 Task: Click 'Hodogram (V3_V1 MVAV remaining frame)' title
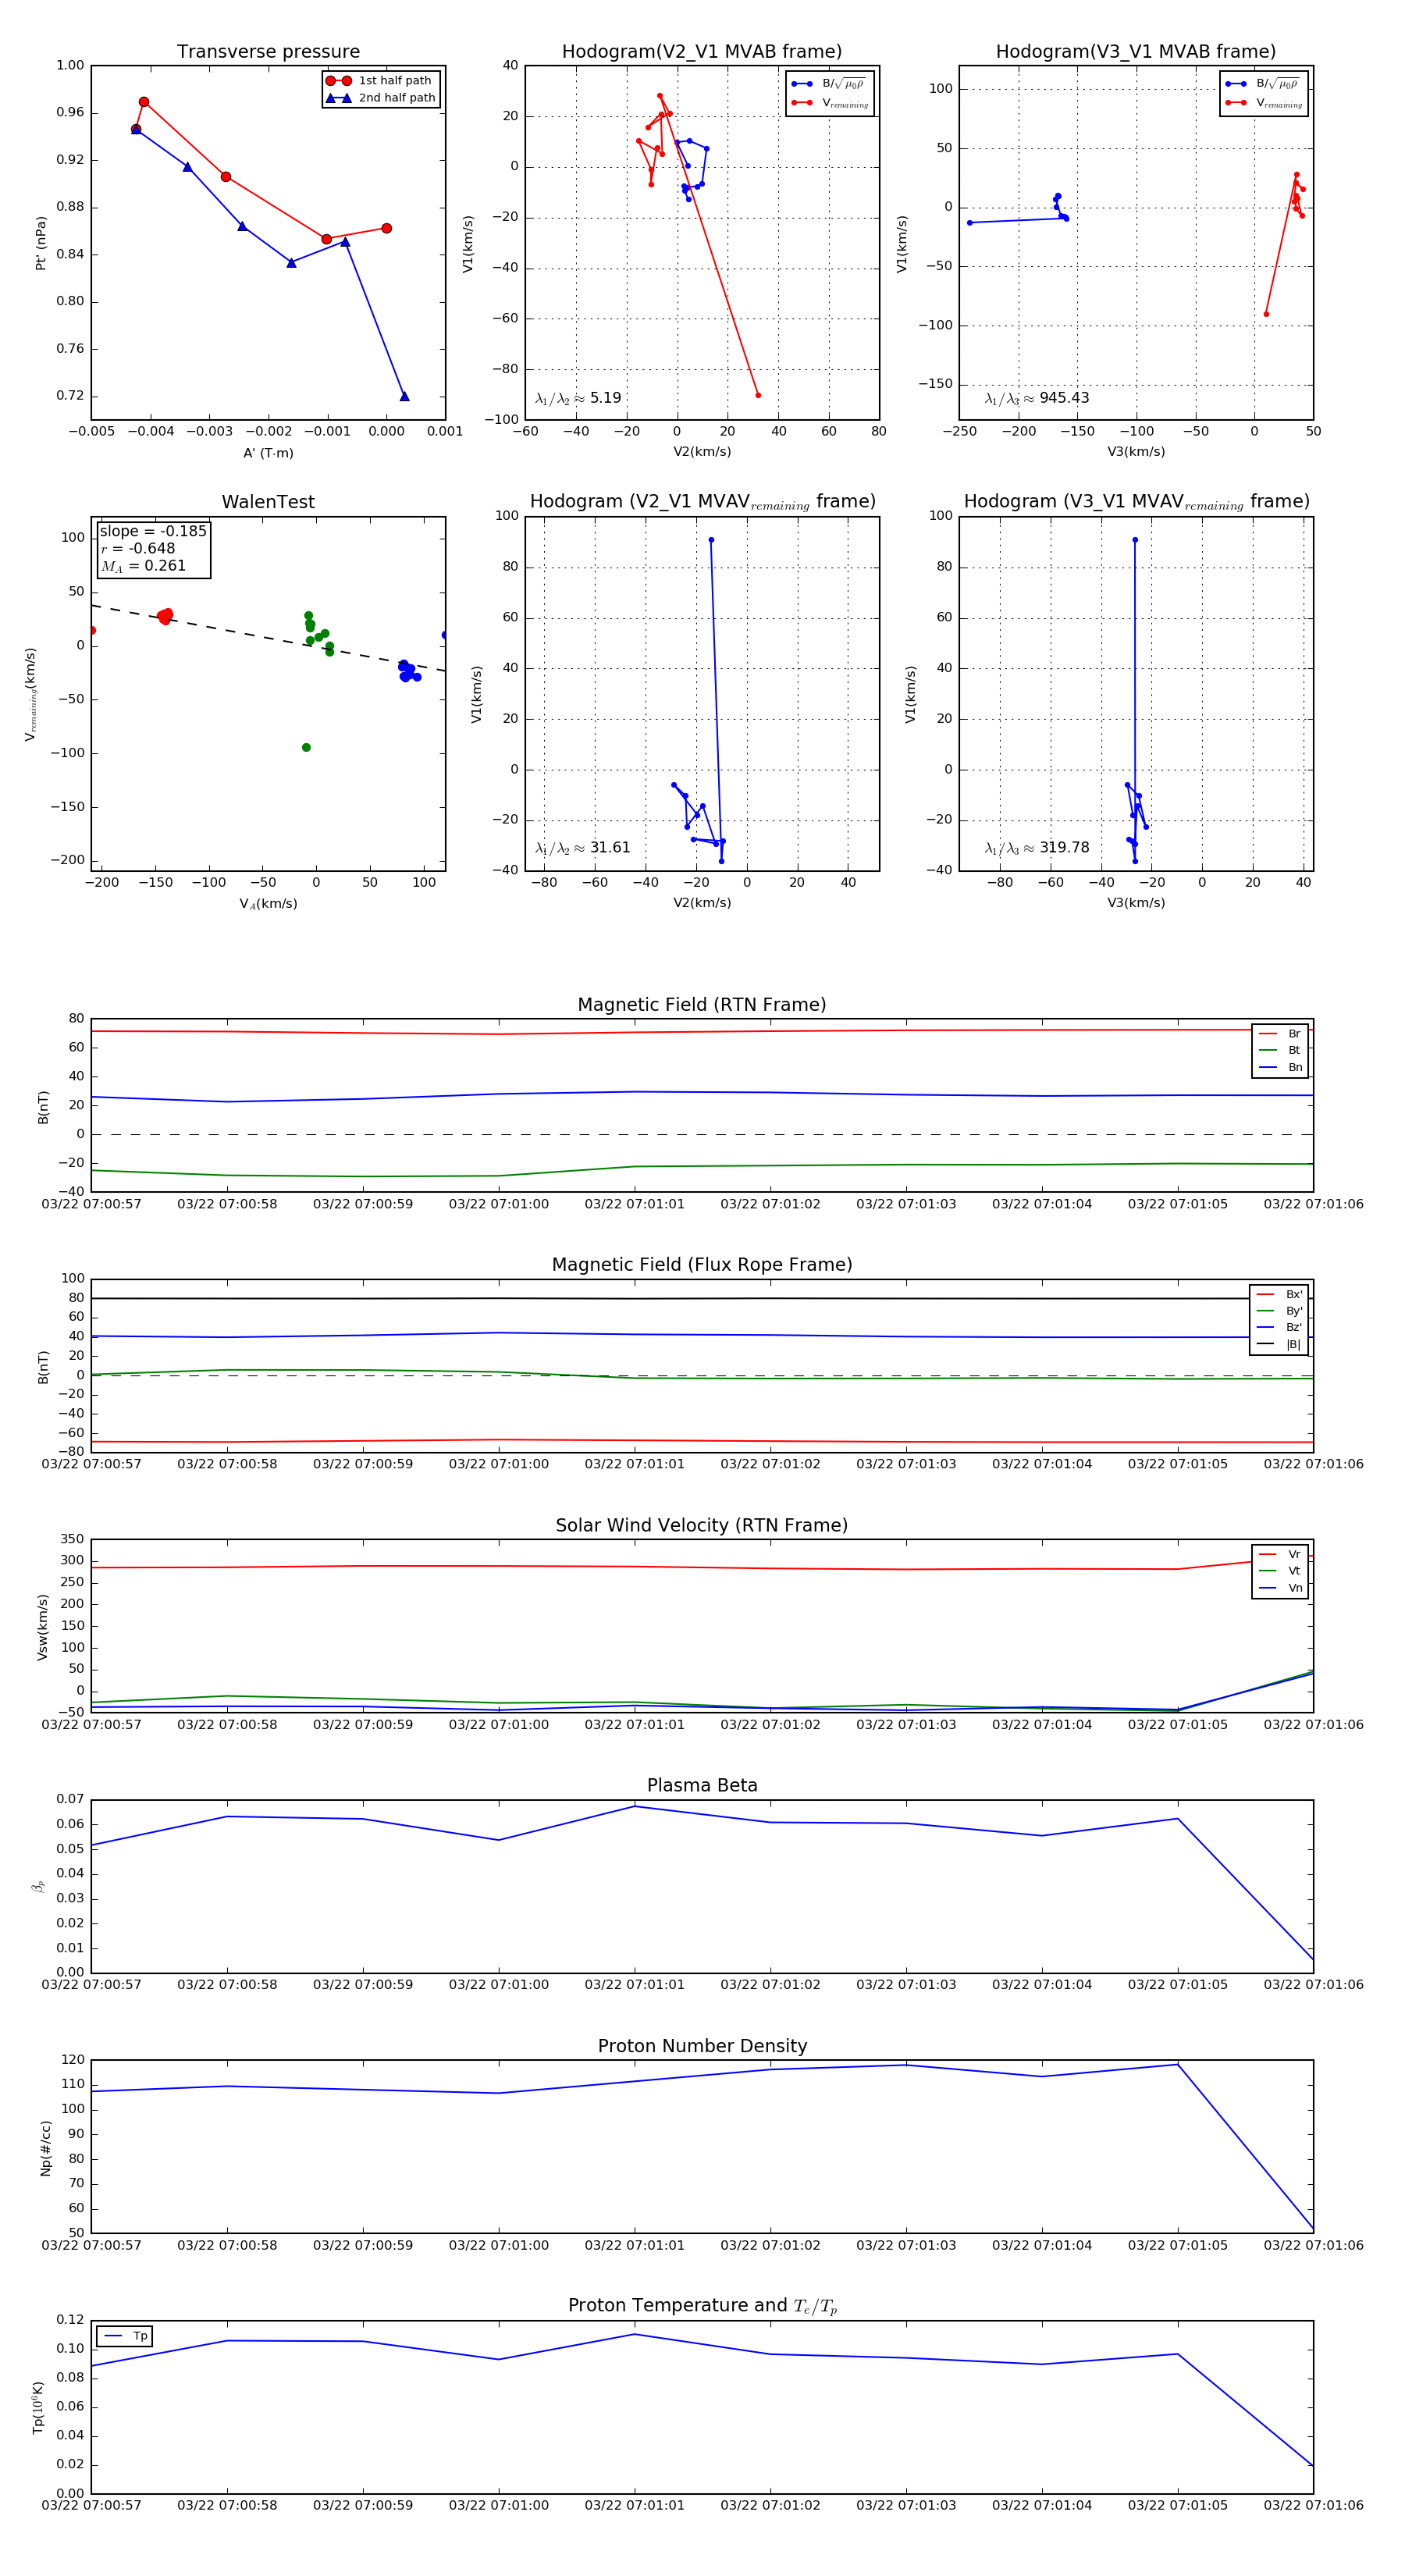1136,502
